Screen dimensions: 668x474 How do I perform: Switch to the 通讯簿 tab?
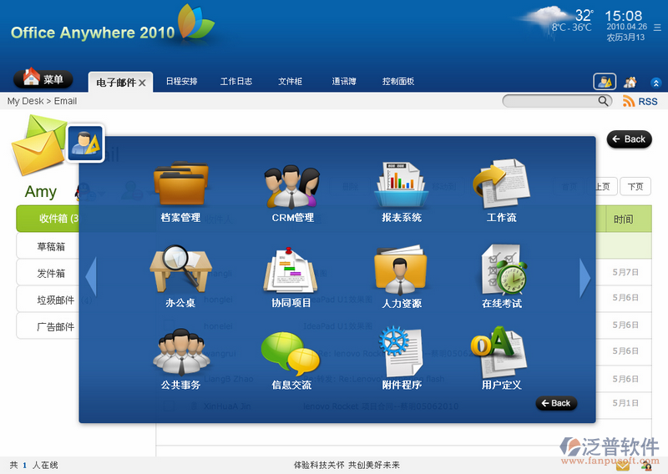(x=344, y=81)
